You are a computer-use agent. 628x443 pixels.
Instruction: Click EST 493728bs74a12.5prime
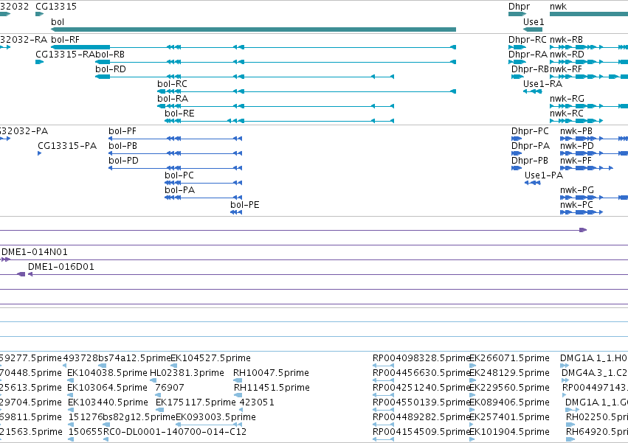coord(117,358)
